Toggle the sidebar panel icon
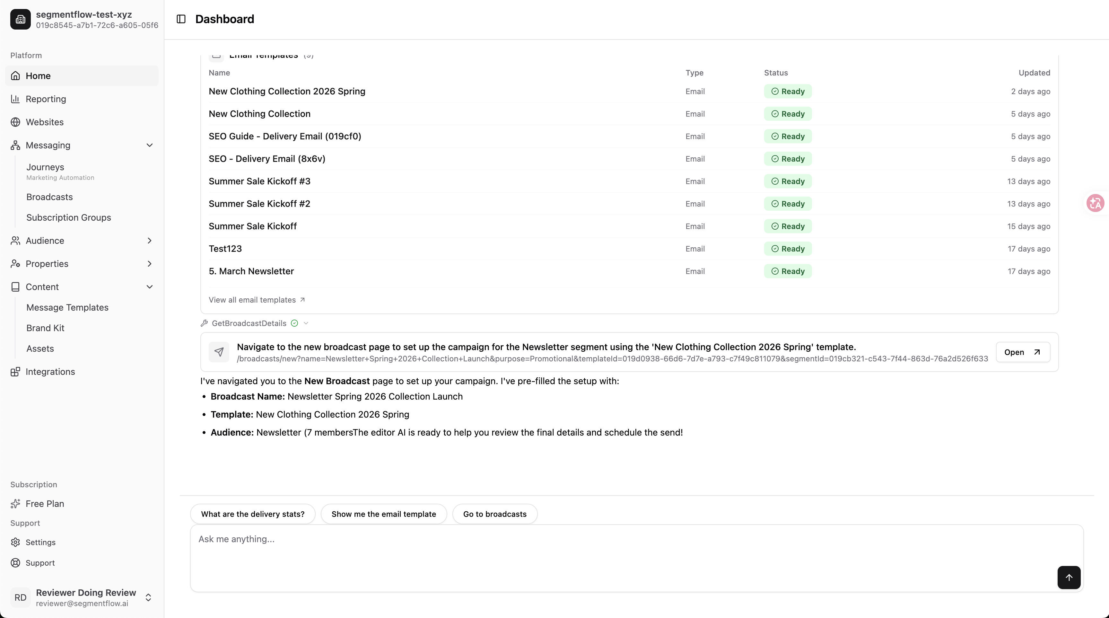The width and height of the screenshot is (1109, 618). [x=181, y=19]
